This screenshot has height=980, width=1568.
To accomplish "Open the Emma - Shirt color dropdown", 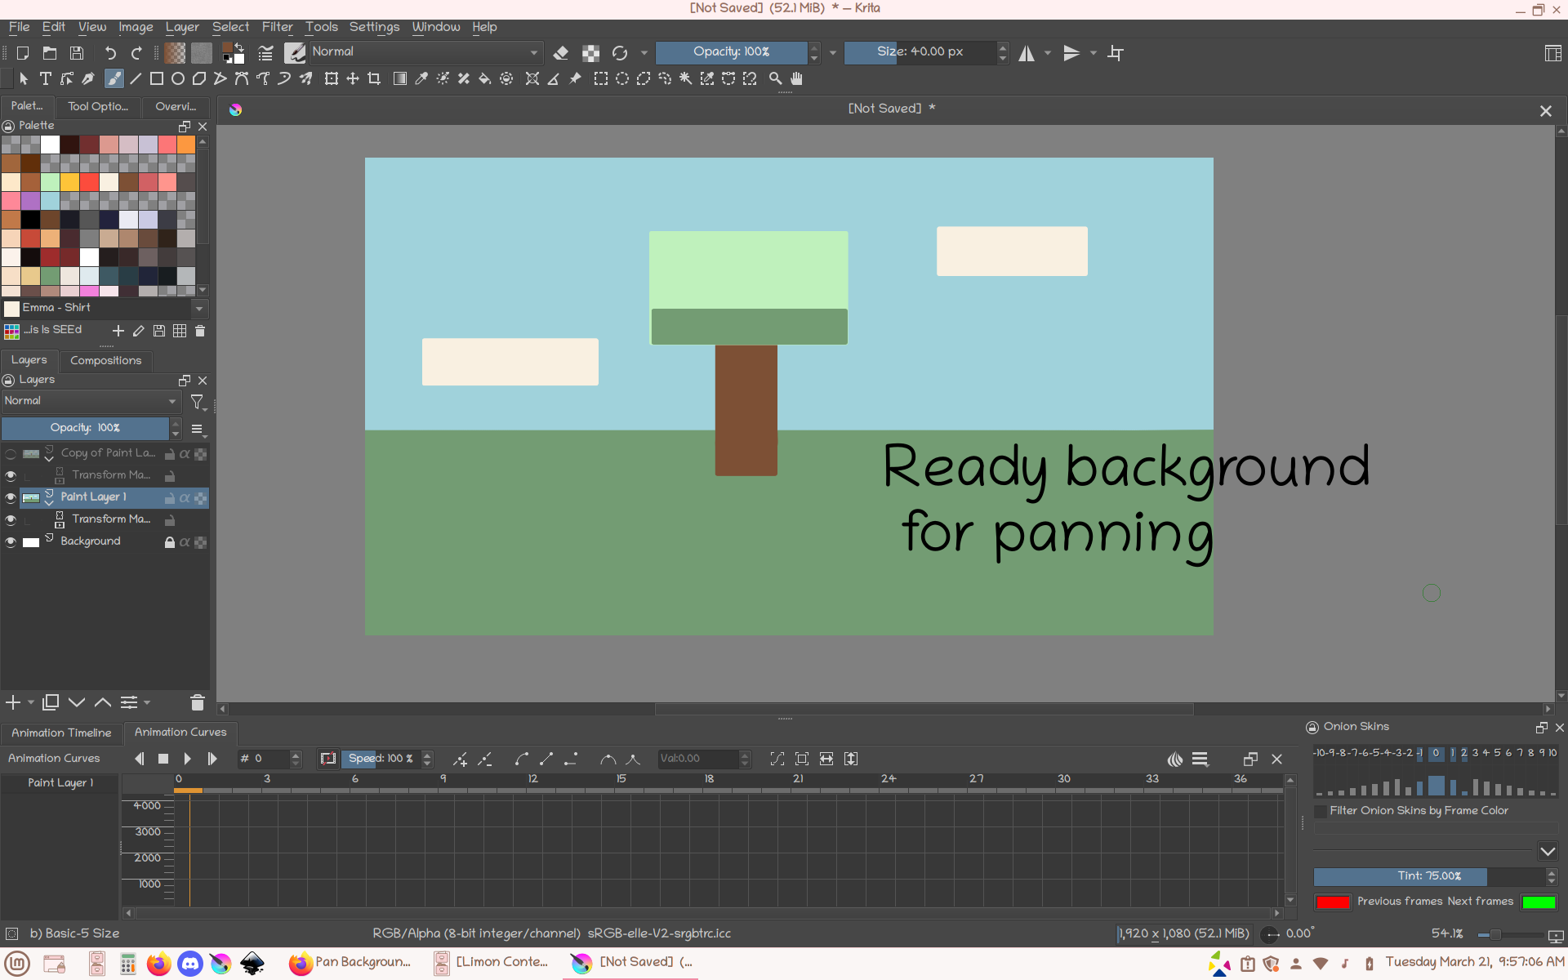I will coord(198,309).
